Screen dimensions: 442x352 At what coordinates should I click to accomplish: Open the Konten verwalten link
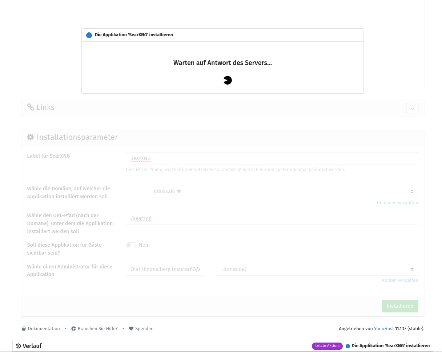(x=400, y=280)
